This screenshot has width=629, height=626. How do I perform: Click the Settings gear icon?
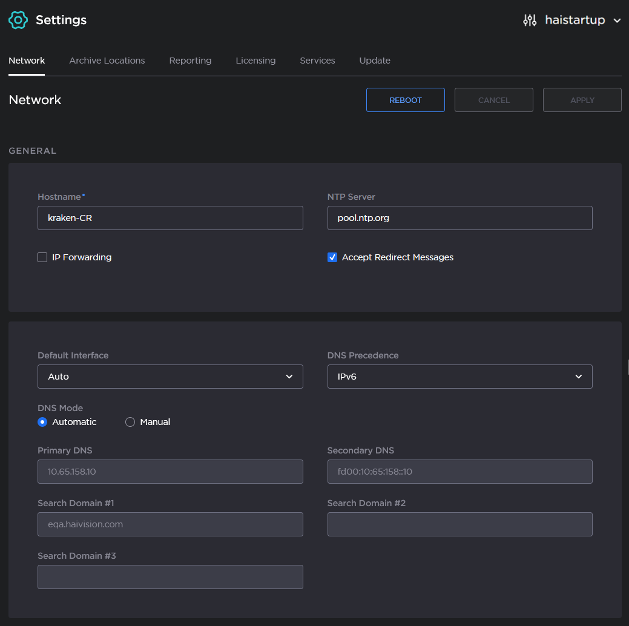[18, 19]
